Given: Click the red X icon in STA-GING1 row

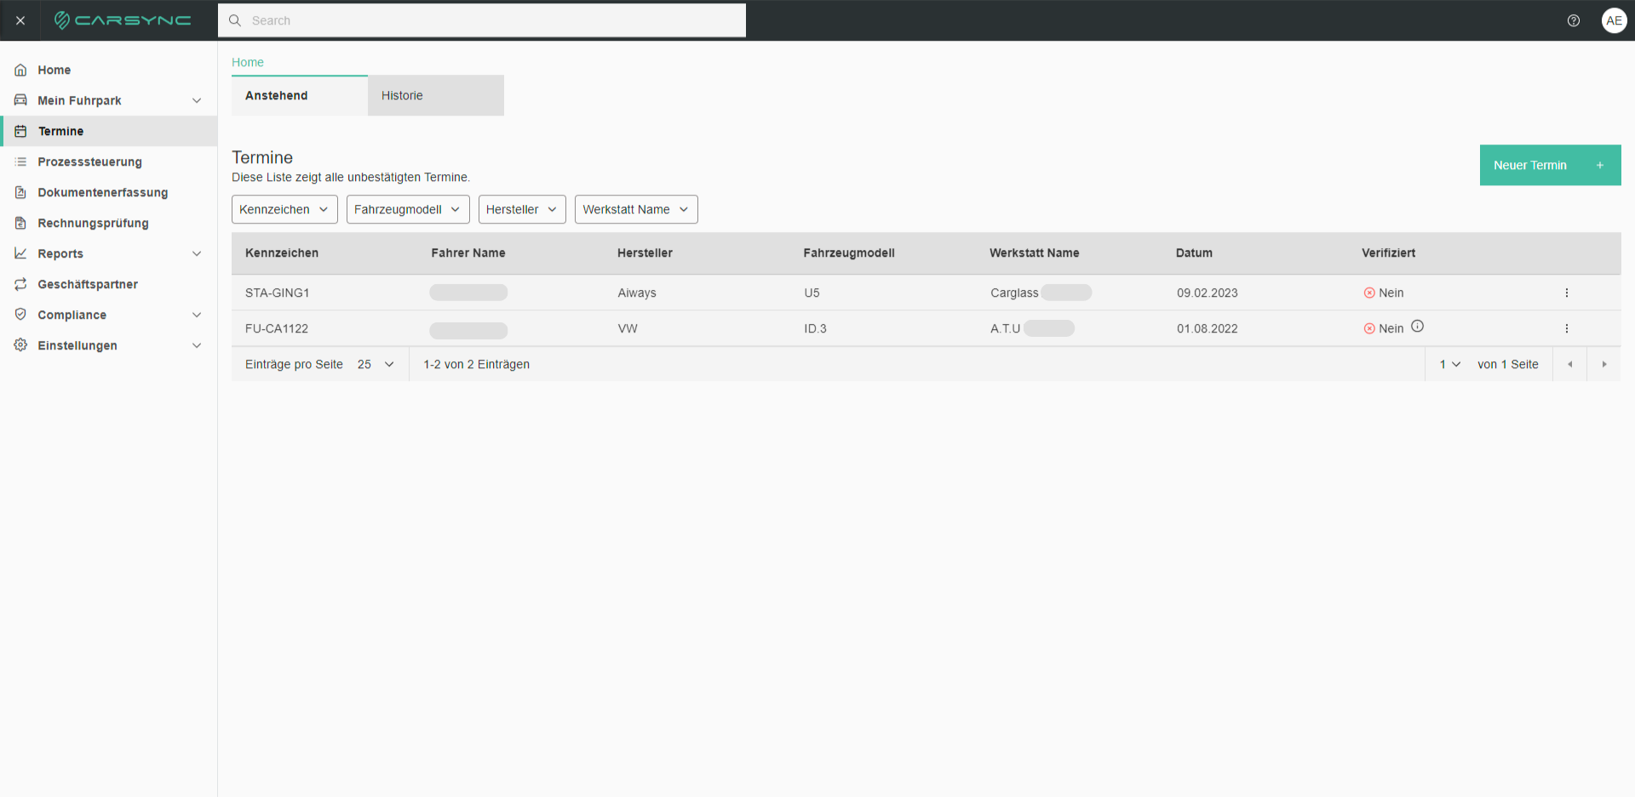Looking at the screenshot, I should (x=1369, y=293).
